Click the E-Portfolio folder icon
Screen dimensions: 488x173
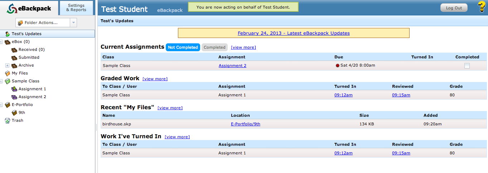8,105
